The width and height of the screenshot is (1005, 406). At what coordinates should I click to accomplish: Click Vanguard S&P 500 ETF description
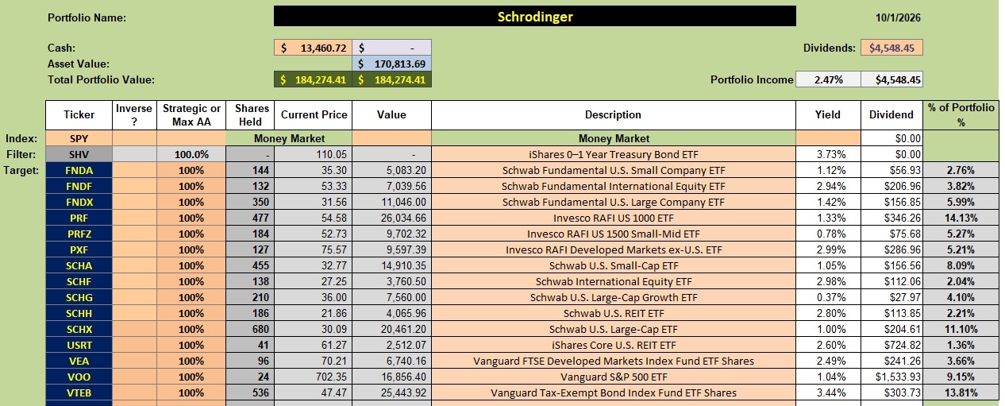(614, 377)
